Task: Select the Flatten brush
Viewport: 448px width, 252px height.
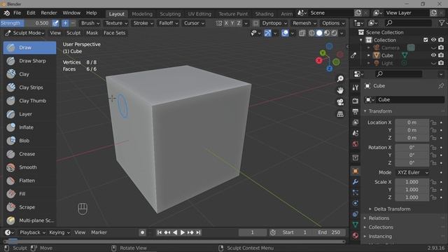Action: tap(29, 181)
